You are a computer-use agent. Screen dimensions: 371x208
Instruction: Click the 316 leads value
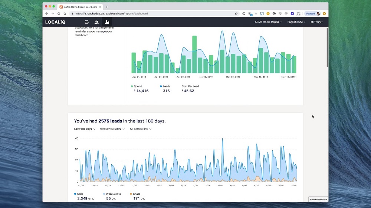point(166,91)
